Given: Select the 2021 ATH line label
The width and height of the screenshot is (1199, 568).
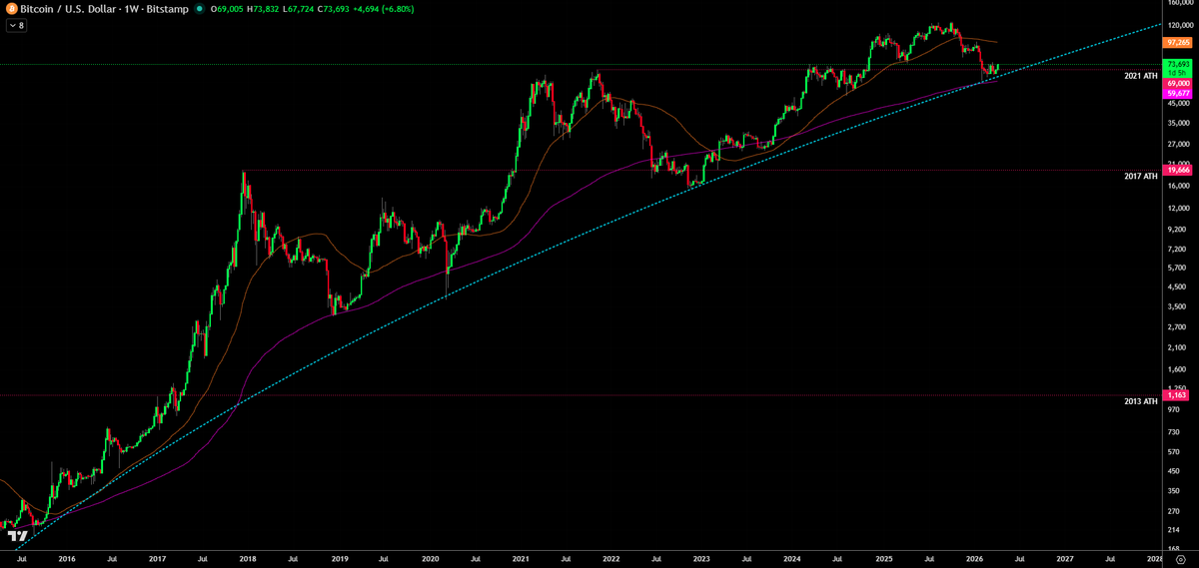Looking at the screenshot, I should 1140,76.
